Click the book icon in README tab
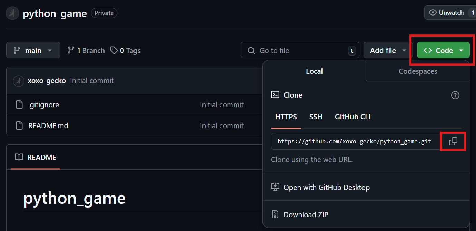Image resolution: width=476 pixels, height=231 pixels. [19, 157]
